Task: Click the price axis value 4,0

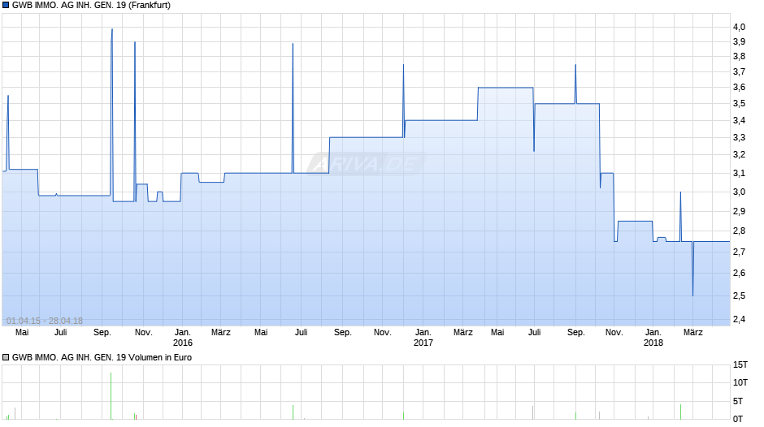Action: tap(739, 28)
